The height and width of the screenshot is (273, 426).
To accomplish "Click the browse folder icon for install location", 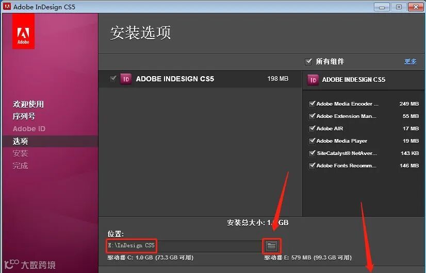I will click(271, 246).
